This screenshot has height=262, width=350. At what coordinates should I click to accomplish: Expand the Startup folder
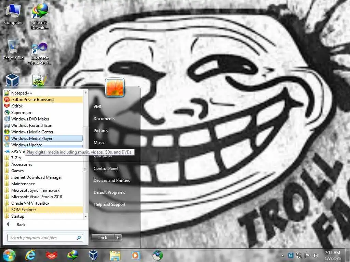click(x=43, y=216)
